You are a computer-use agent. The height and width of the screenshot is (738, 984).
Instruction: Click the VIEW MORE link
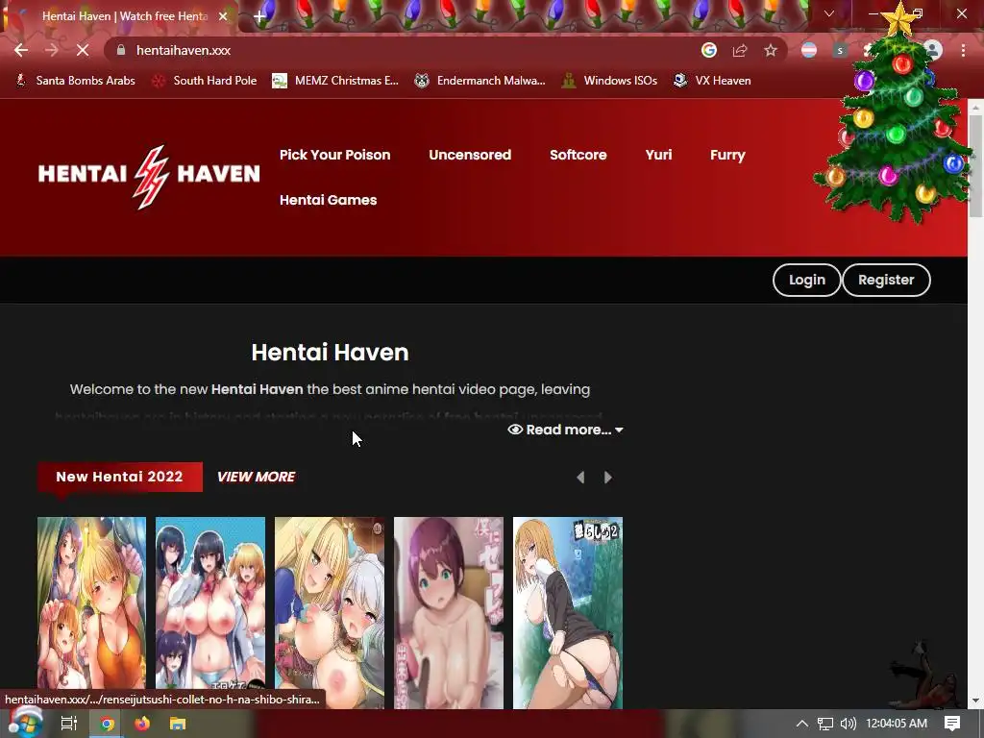(x=256, y=477)
